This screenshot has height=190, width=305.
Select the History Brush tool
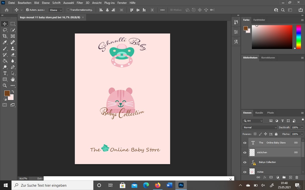tap(5, 55)
